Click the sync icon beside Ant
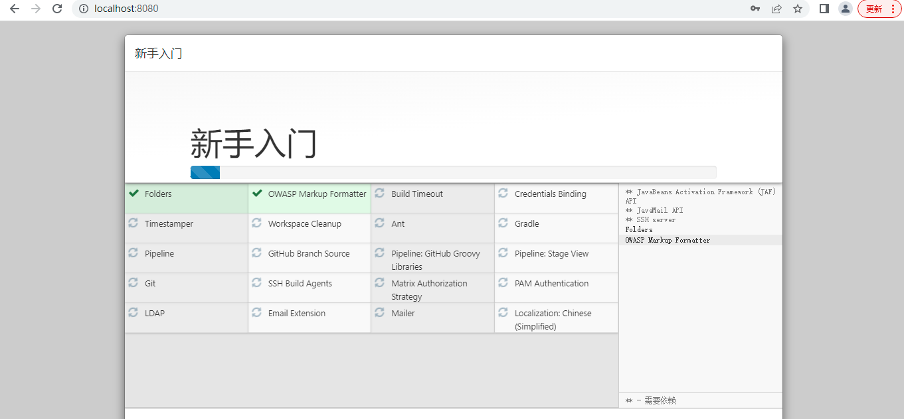The image size is (904, 419). [x=379, y=223]
